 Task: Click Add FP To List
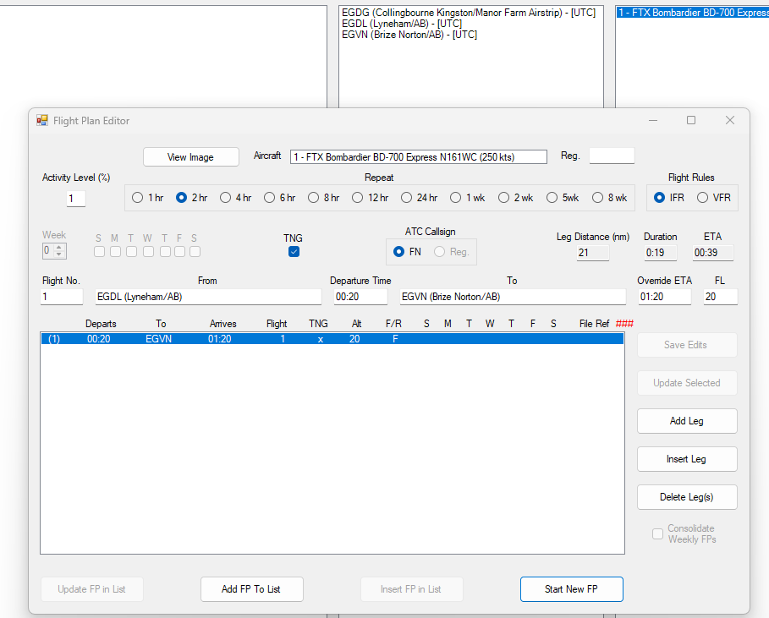pyautogui.click(x=251, y=589)
